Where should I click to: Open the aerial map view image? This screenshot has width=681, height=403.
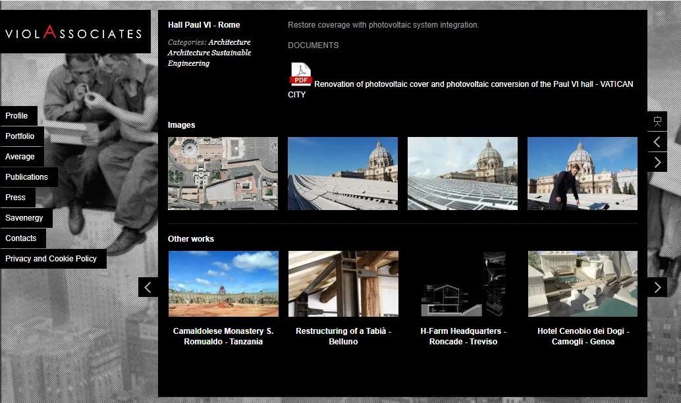click(223, 173)
